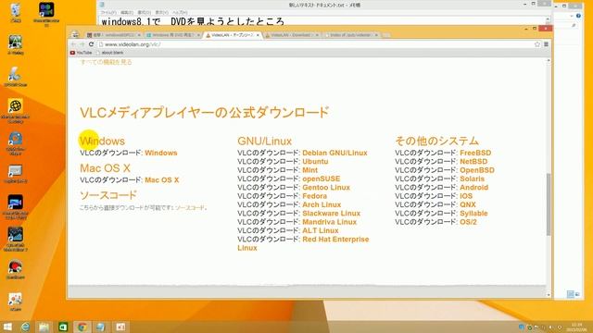This screenshot has height=333, width=593.
Task: Close the Index of /pub tab
Action: pyautogui.click(x=376, y=35)
